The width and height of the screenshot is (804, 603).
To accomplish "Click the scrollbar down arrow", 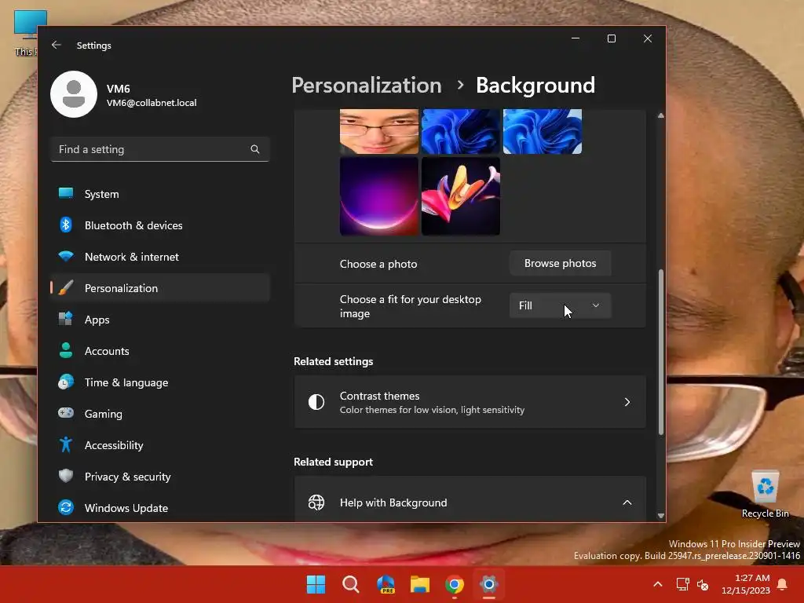I will (x=661, y=516).
